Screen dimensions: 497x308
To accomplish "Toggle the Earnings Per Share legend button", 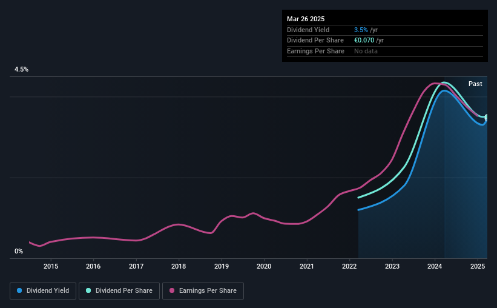I will point(203,291).
